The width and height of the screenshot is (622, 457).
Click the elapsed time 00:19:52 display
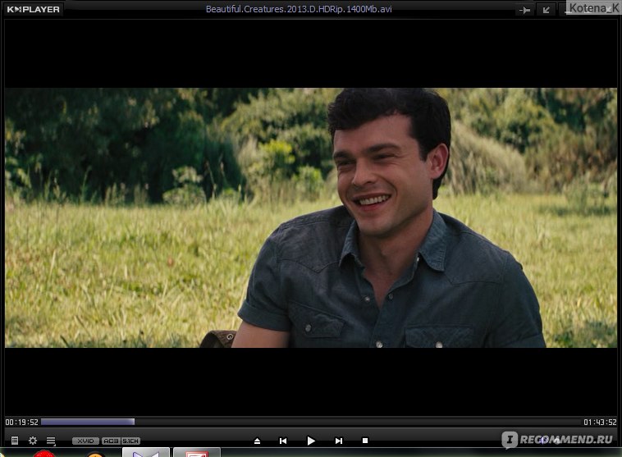[x=22, y=422]
